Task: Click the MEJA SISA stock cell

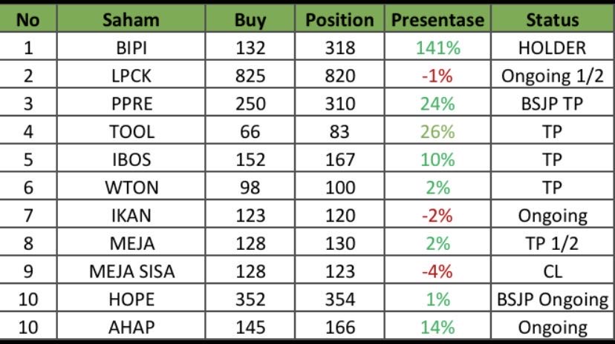Action: click(x=131, y=271)
